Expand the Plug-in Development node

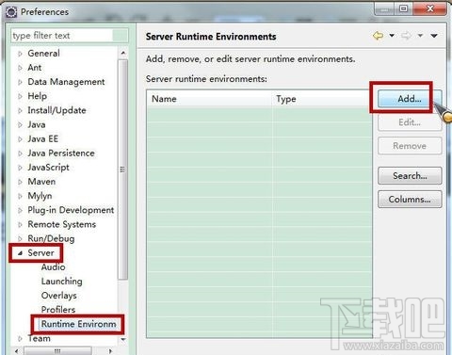pos(20,210)
